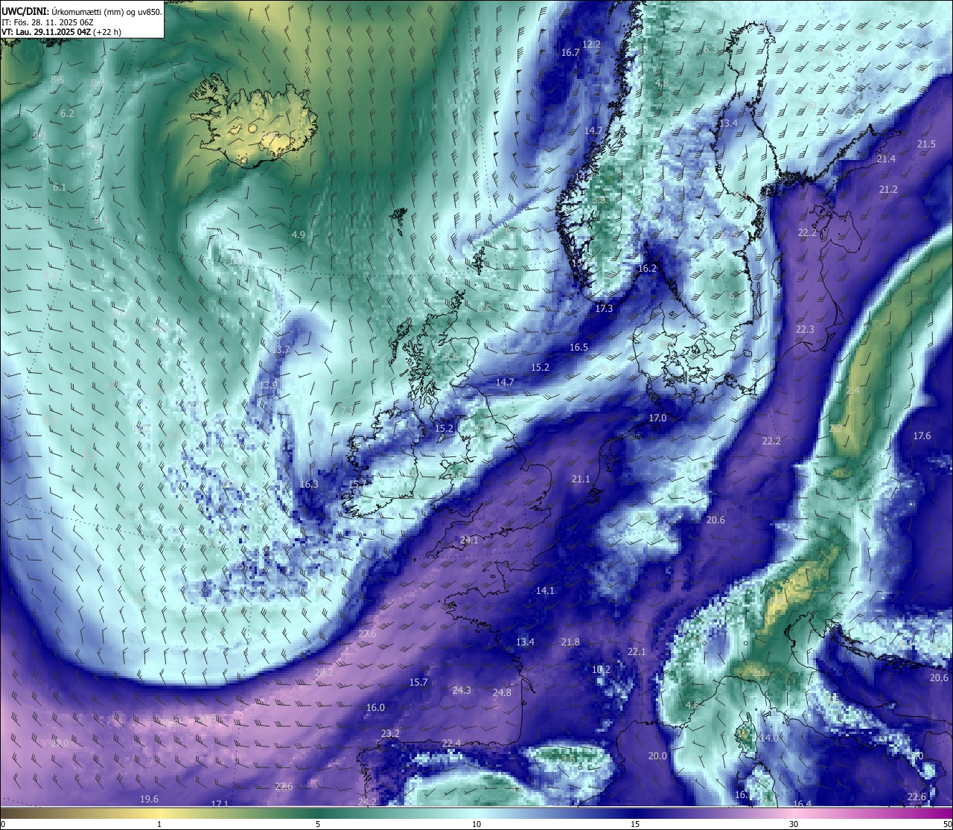Click the 22.4 value label

click(x=451, y=744)
